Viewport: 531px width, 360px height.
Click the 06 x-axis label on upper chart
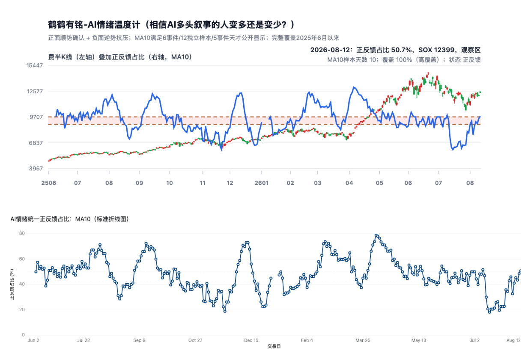pyautogui.click(x=408, y=183)
